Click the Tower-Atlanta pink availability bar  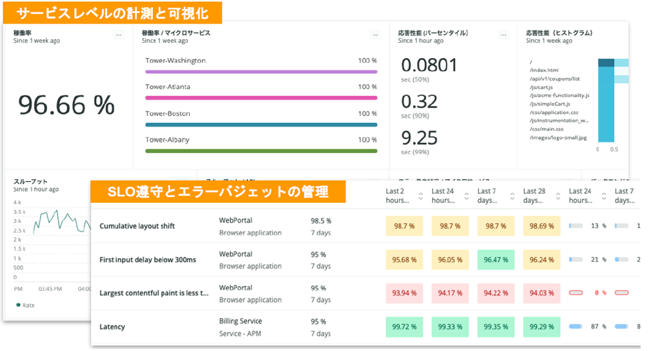pyautogui.click(x=261, y=98)
